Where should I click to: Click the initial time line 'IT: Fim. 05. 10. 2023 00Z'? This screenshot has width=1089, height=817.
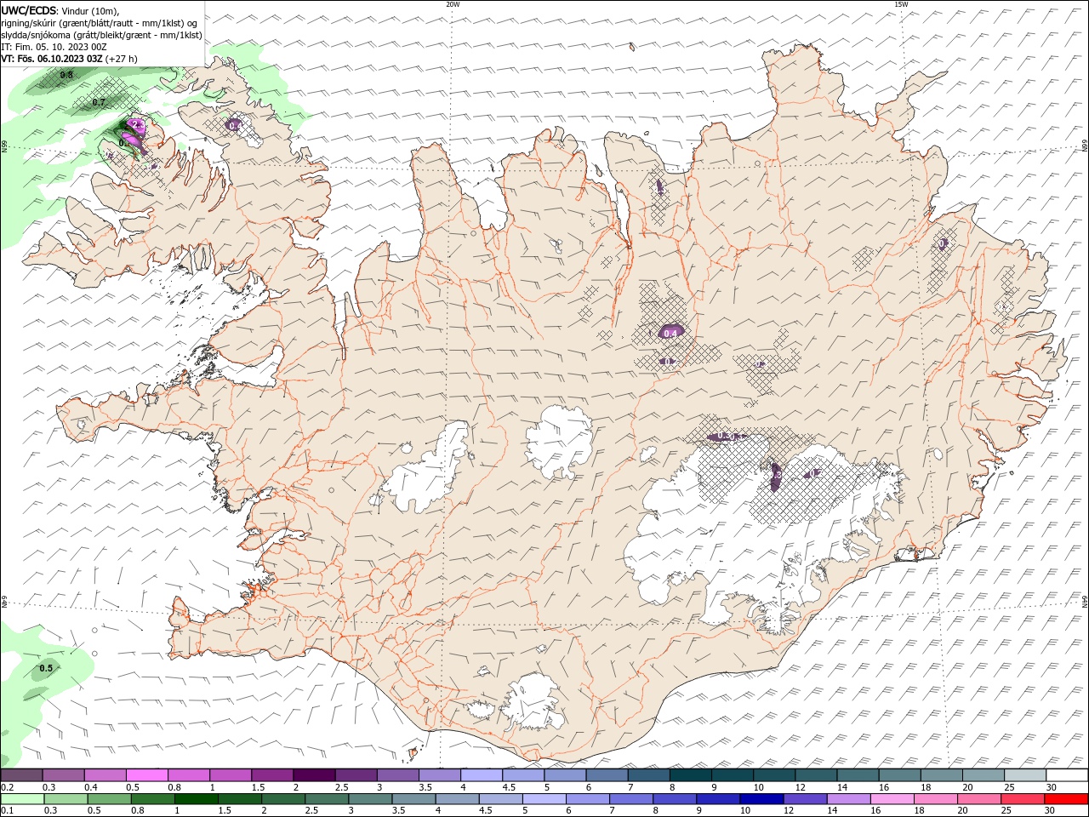54,47
